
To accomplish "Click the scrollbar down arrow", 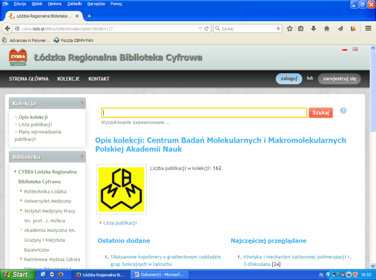I will [373, 266].
